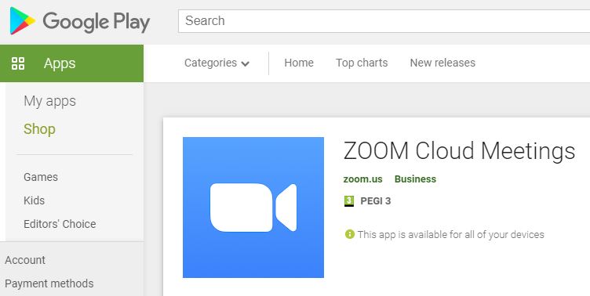This screenshot has width=590, height=296.
Task: Click the PEGI 3 rating badge icon
Action: pos(349,201)
